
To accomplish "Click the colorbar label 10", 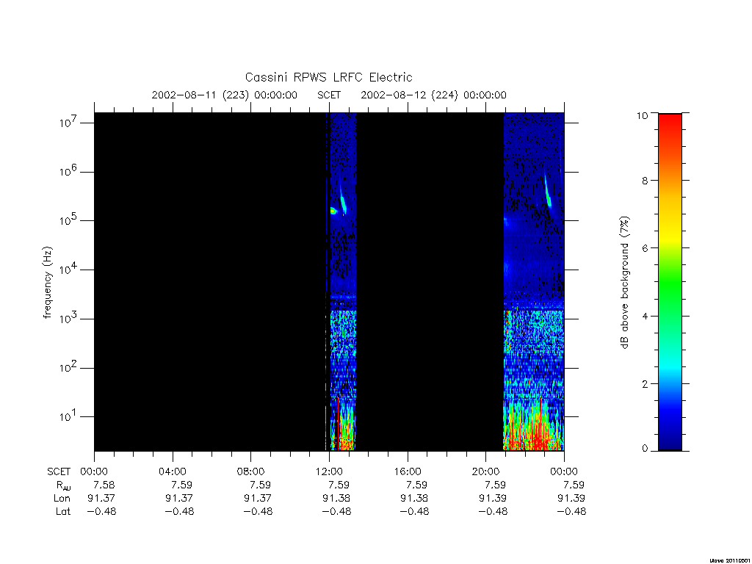I will (642, 115).
